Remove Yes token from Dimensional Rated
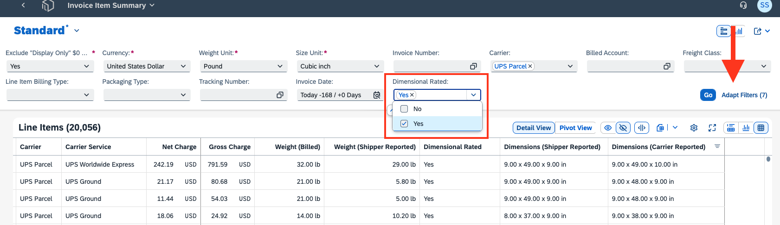 412,95
